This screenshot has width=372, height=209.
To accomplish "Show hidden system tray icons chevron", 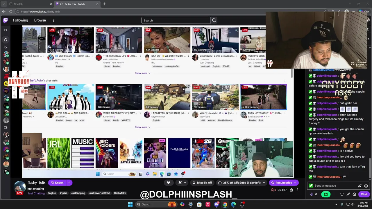I will (x=336, y=204).
